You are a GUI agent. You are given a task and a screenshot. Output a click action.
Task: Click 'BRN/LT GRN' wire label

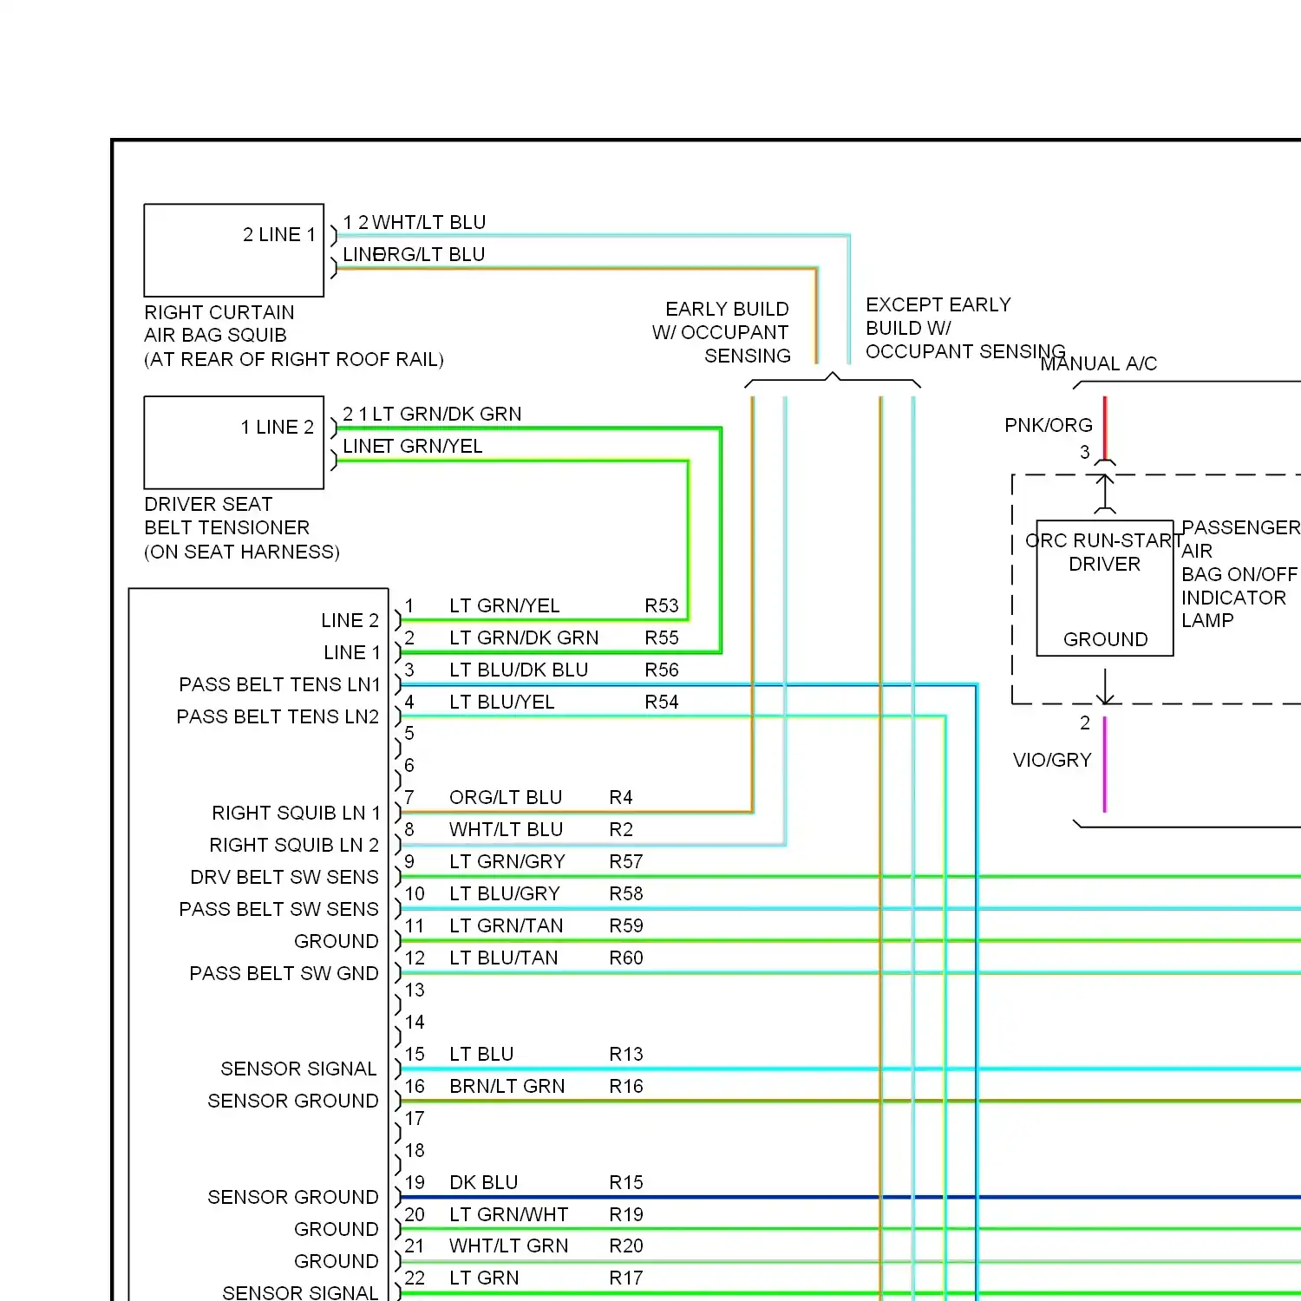507,1086
